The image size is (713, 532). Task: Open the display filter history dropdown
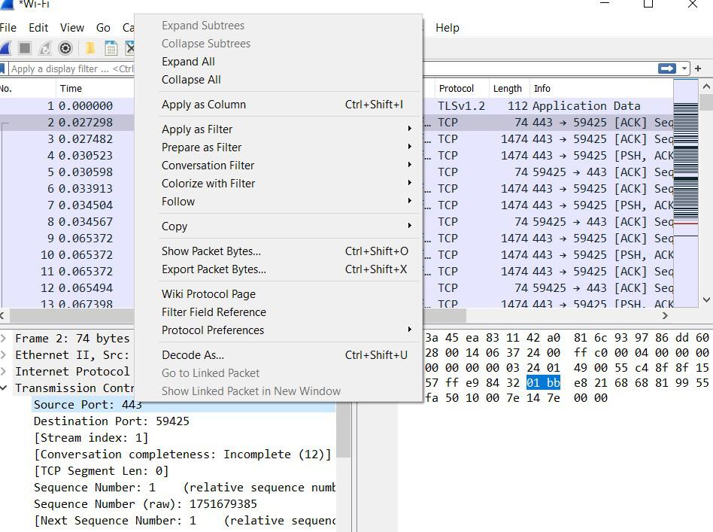click(684, 68)
